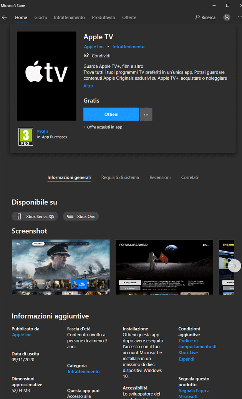Expand the Condizioni aggiuntive section via Espandi
The width and height of the screenshot is (242, 399).
[x=186, y=359]
